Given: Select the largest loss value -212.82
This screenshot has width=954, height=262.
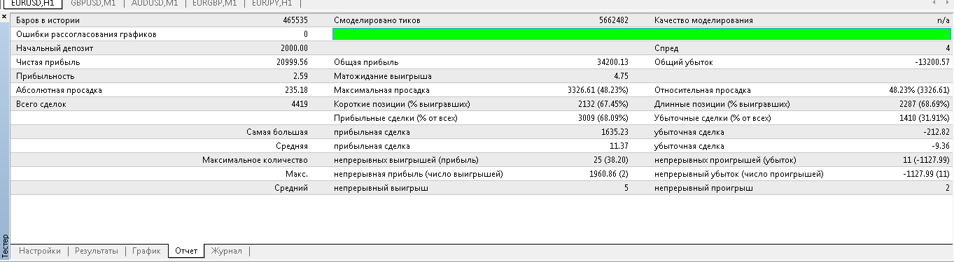Looking at the screenshot, I should (x=937, y=132).
